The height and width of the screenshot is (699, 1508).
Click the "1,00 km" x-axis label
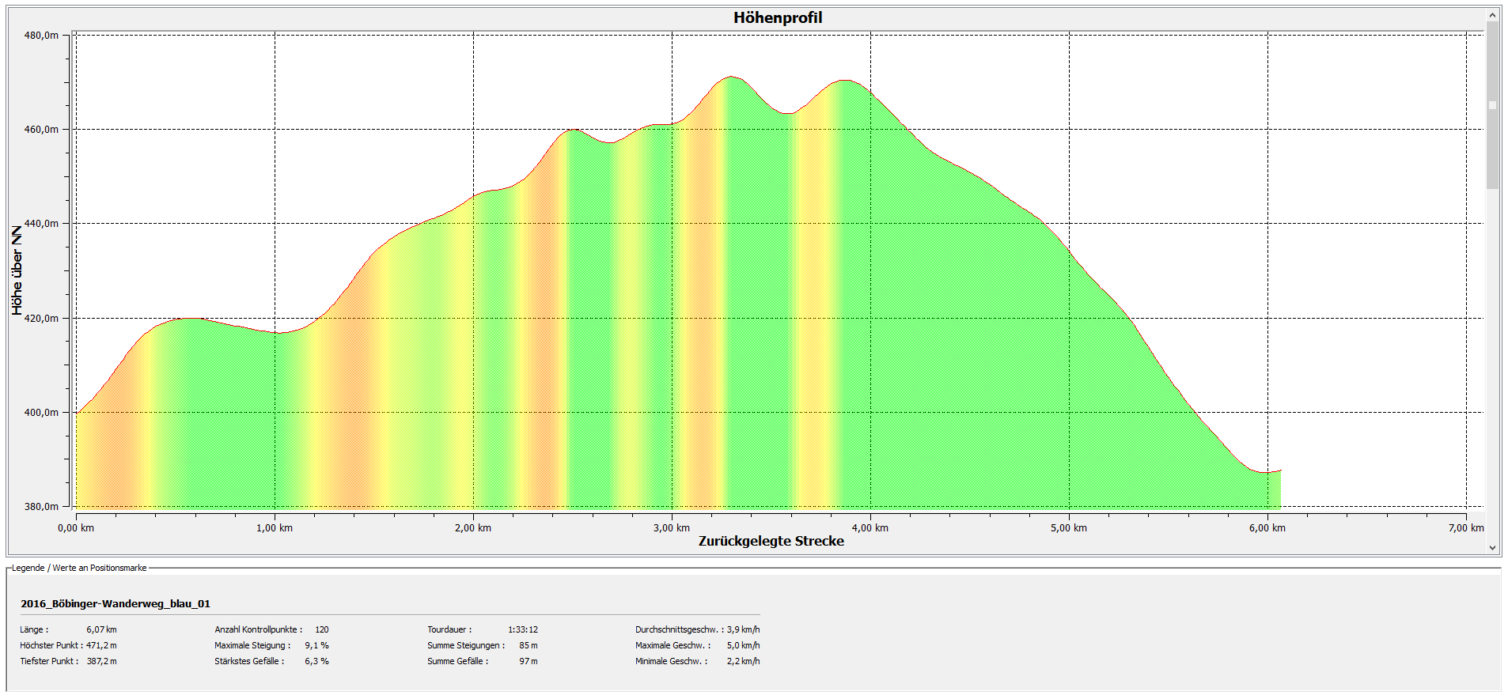pos(275,528)
